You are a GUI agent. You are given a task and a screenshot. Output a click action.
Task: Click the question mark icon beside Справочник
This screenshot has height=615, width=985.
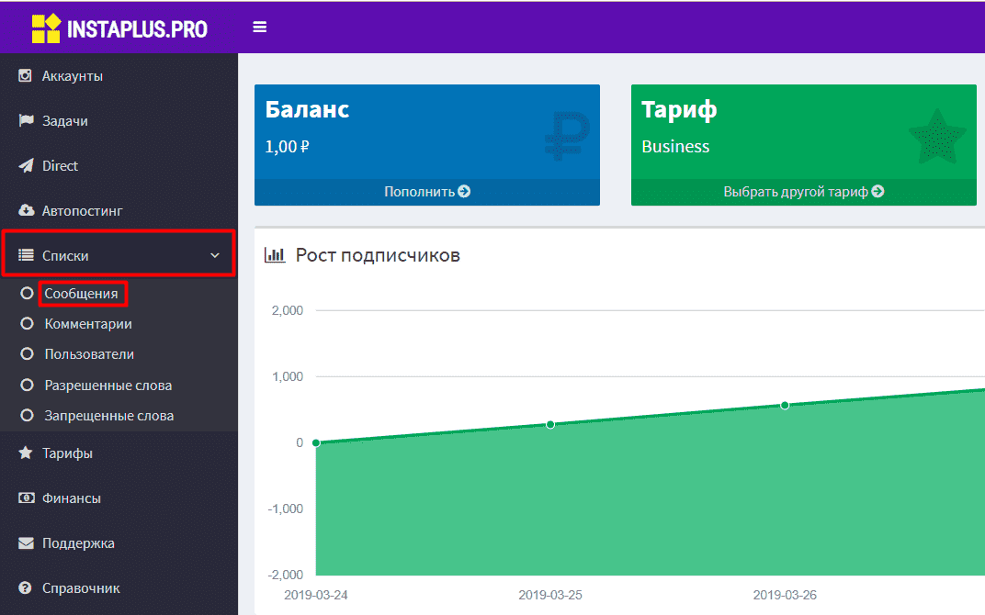[25, 588]
